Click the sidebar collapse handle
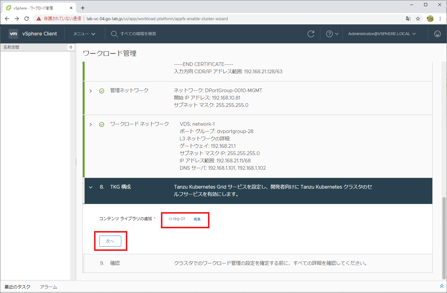This screenshot has width=447, height=293. (76, 162)
